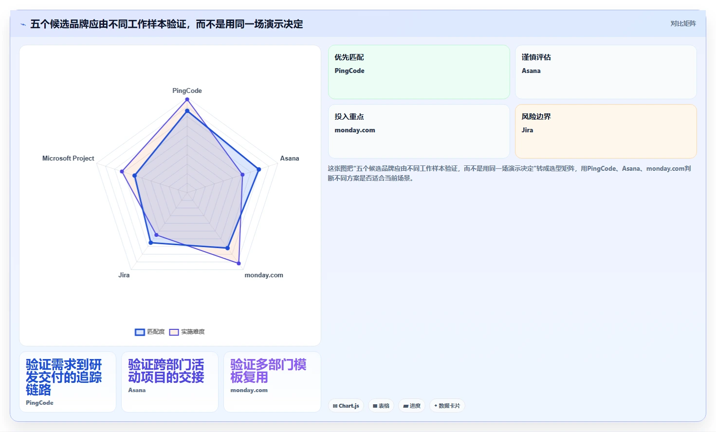Select the 验证需求到研发交付的追踪链路 card

[x=68, y=382]
